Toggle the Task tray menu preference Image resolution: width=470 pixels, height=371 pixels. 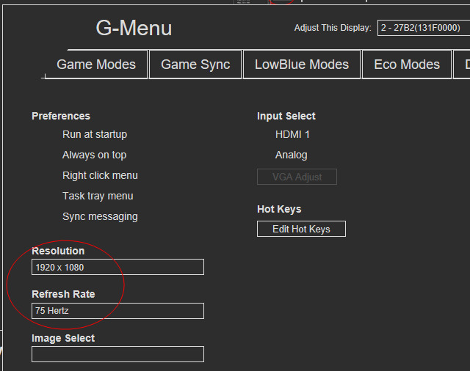point(98,196)
